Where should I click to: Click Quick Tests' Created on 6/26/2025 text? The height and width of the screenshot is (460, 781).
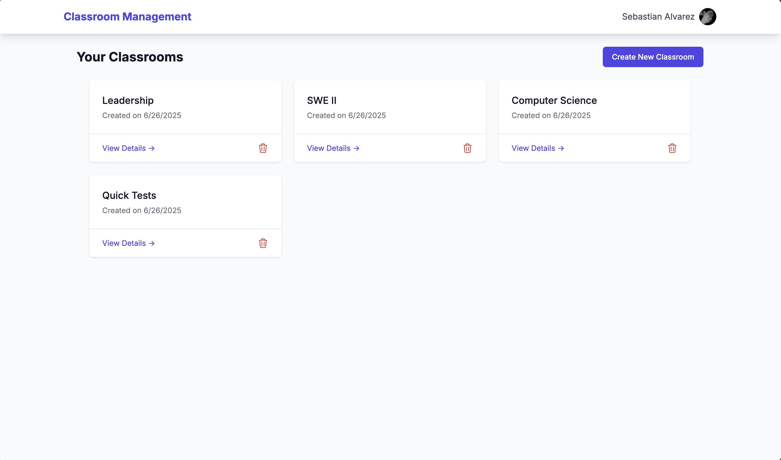(x=142, y=210)
